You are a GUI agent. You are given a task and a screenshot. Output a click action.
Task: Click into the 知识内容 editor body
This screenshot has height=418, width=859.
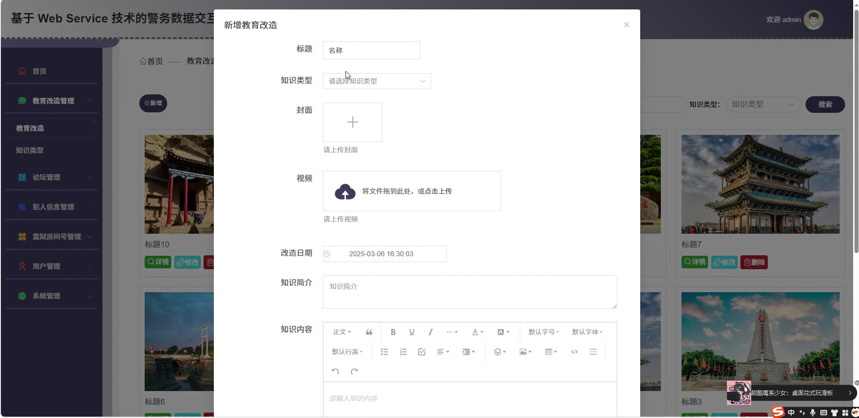(470, 399)
